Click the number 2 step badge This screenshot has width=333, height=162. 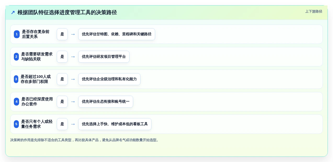(x=16, y=57)
